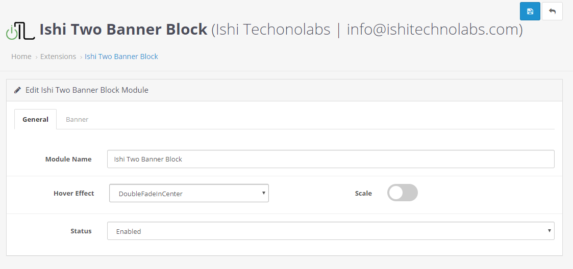Switch to the Banner tab
The height and width of the screenshot is (269, 573).
click(77, 119)
